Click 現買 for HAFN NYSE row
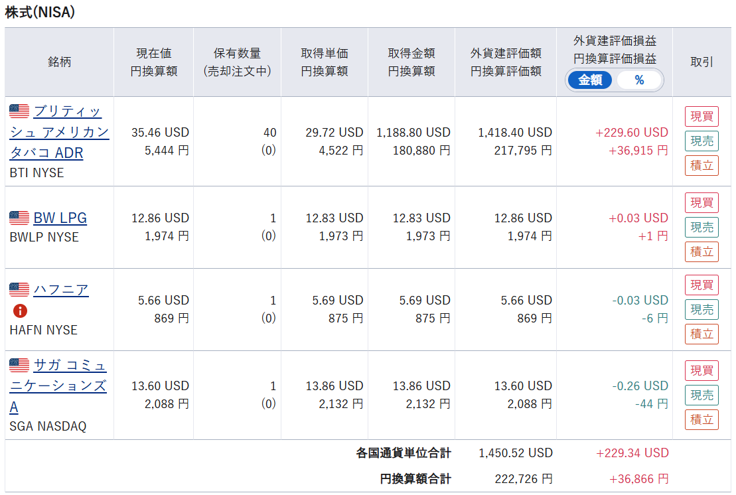The height and width of the screenshot is (495, 736). point(701,285)
